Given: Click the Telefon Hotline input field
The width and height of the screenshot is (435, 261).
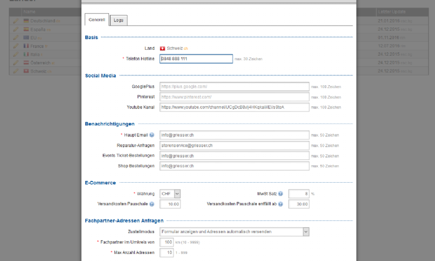Looking at the screenshot, I should pos(195,59).
